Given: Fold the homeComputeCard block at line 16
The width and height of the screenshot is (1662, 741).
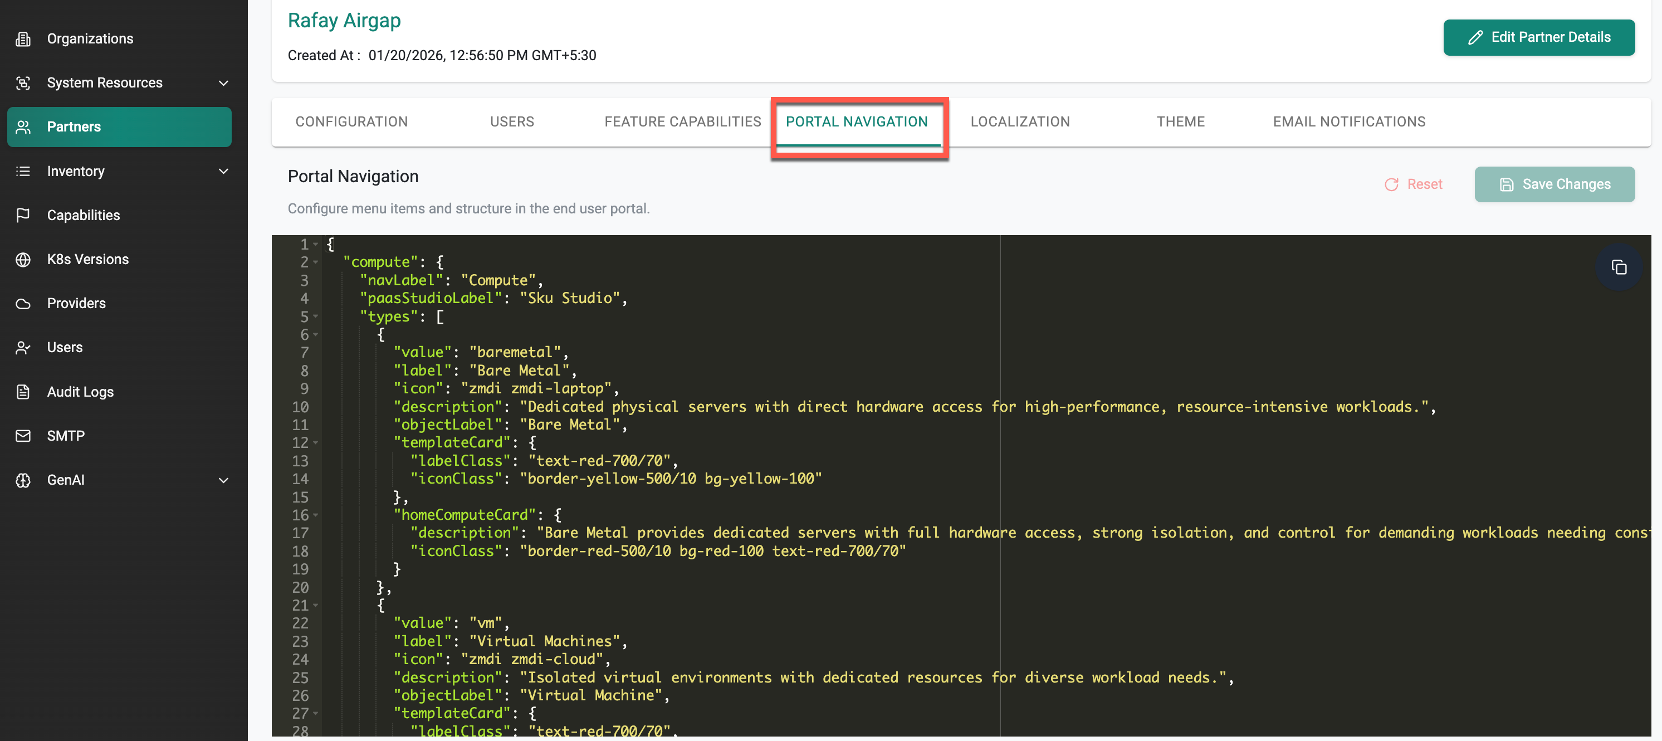Looking at the screenshot, I should pos(315,515).
